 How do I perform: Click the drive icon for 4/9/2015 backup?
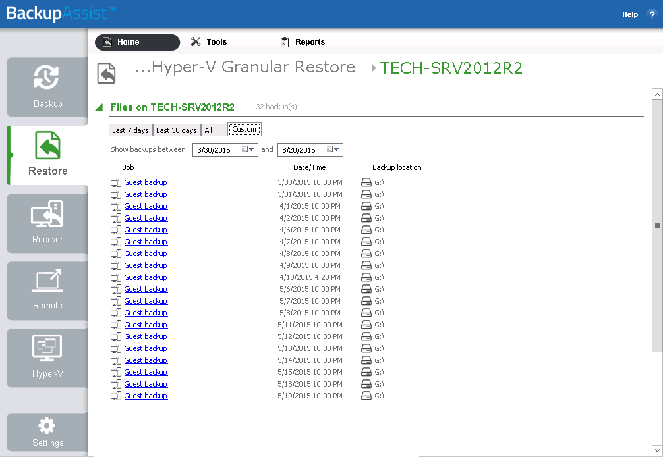pyautogui.click(x=366, y=265)
